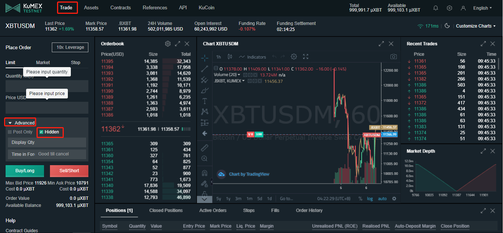The image size is (503, 233).
Task: Open the hexagon settings icon in header
Action: (449, 8)
